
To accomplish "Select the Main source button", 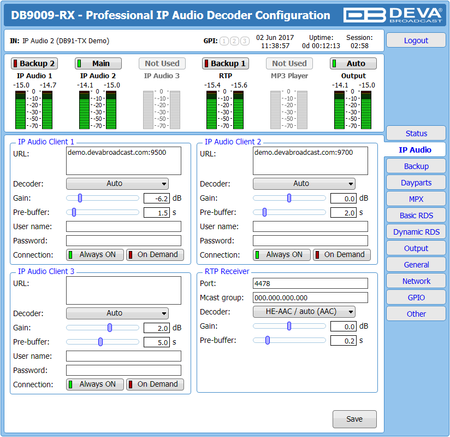I will (98, 63).
